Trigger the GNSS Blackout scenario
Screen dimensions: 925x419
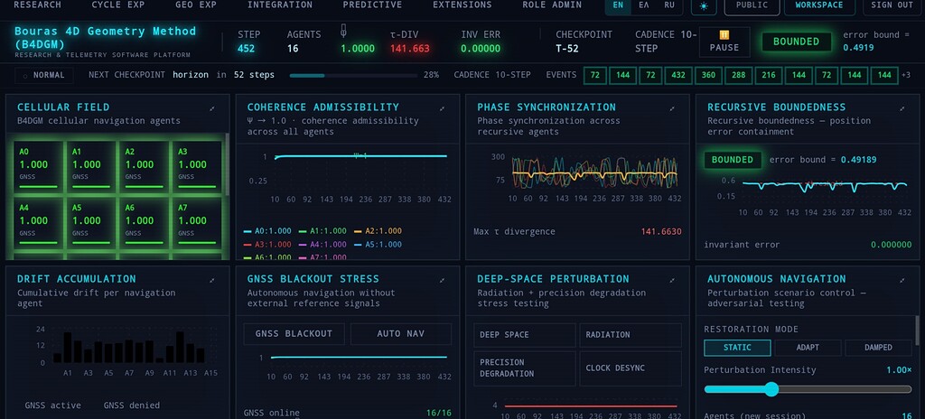point(295,334)
